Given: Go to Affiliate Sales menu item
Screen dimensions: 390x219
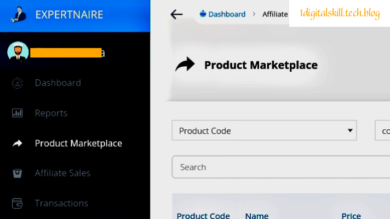Looking at the screenshot, I should 62,173.
